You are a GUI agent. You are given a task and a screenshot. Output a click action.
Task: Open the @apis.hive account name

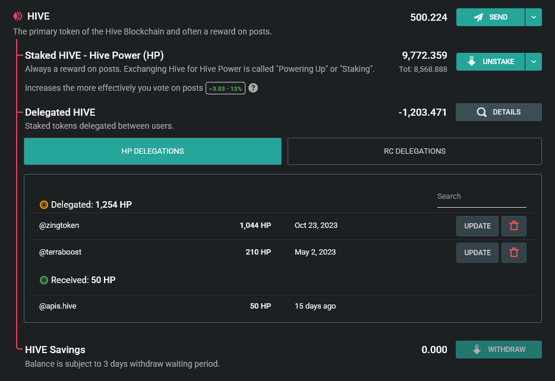pos(58,306)
